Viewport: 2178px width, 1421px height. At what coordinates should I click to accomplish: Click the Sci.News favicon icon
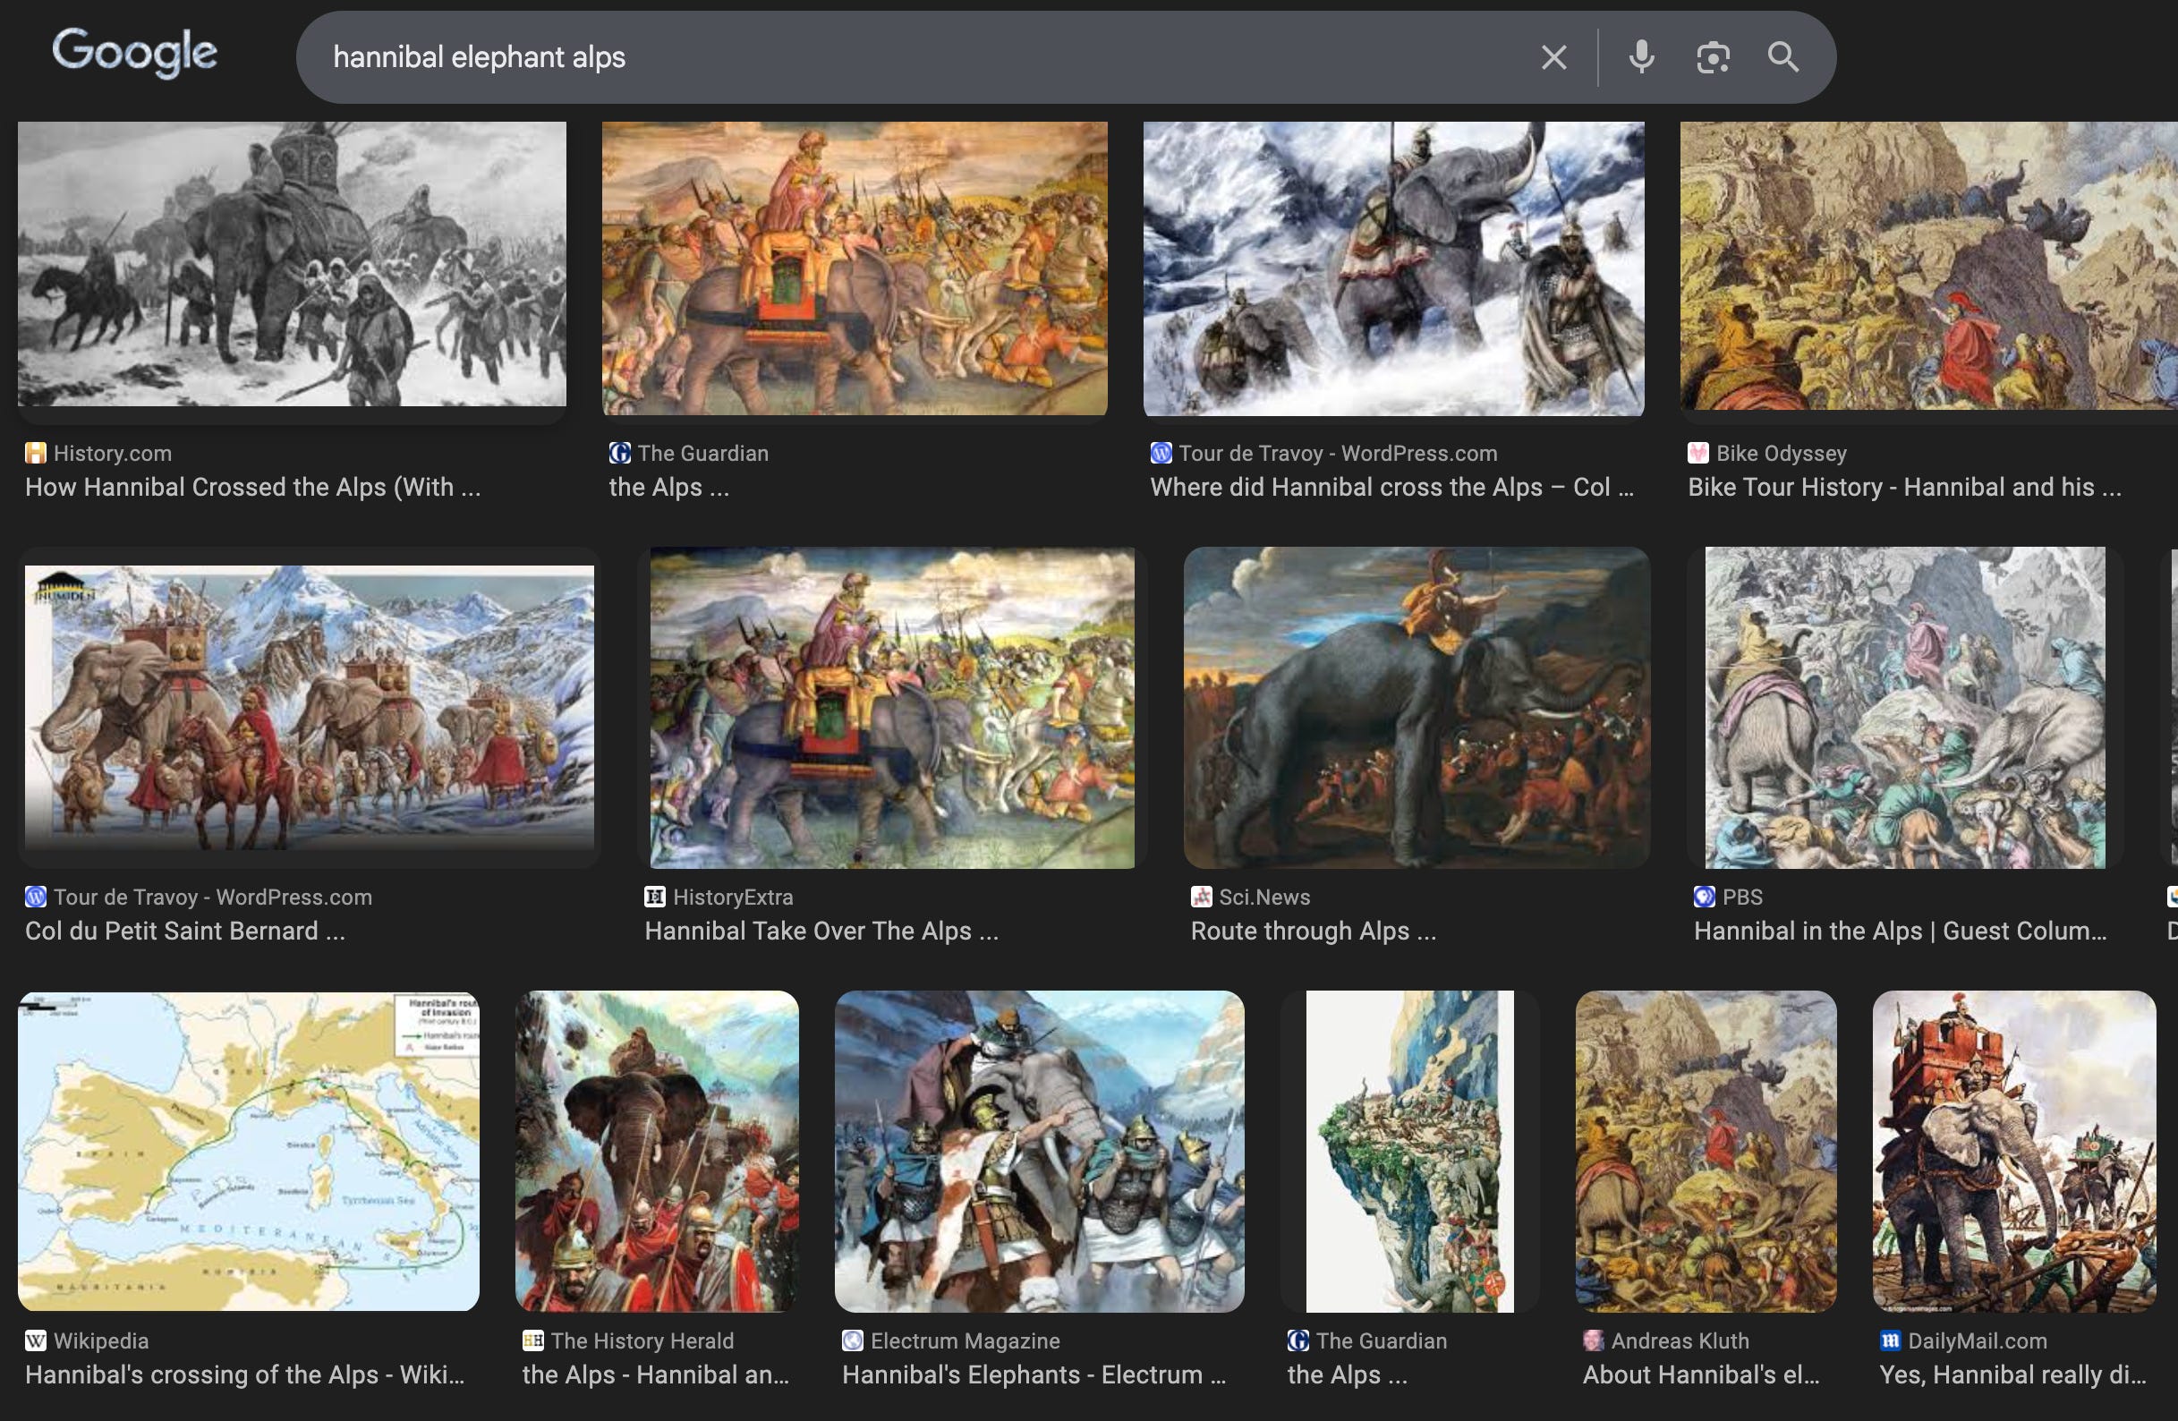tap(1201, 897)
